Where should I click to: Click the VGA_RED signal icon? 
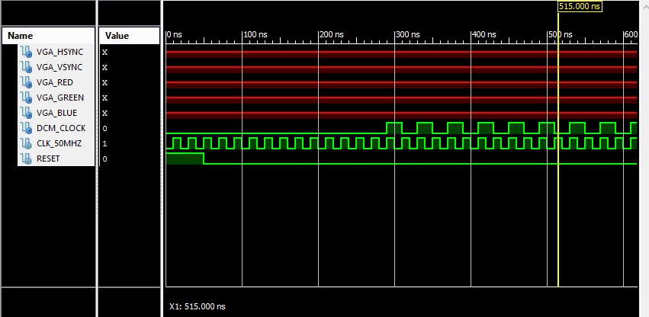pyautogui.click(x=27, y=82)
